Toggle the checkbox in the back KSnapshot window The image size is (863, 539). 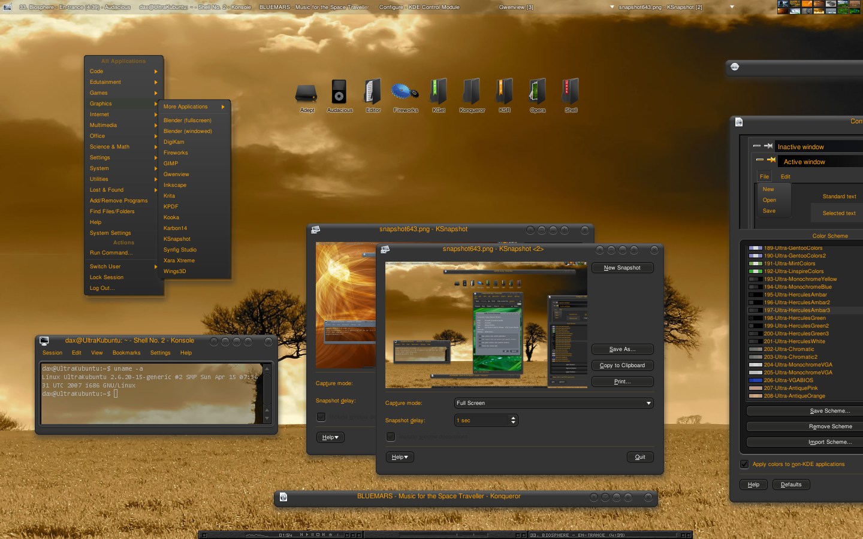click(321, 417)
